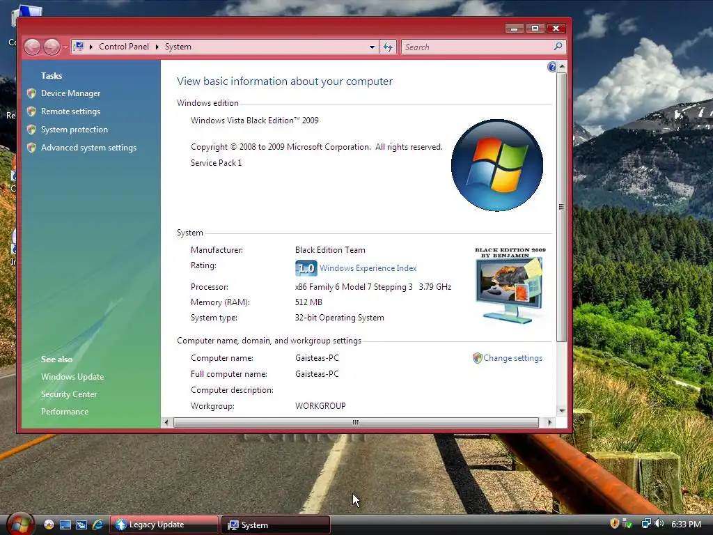
Task: Open the help question mark icon
Action: pyautogui.click(x=551, y=67)
